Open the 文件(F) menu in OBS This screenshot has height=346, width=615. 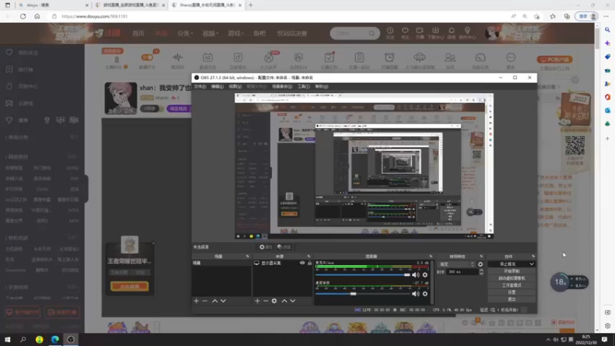tap(200, 86)
